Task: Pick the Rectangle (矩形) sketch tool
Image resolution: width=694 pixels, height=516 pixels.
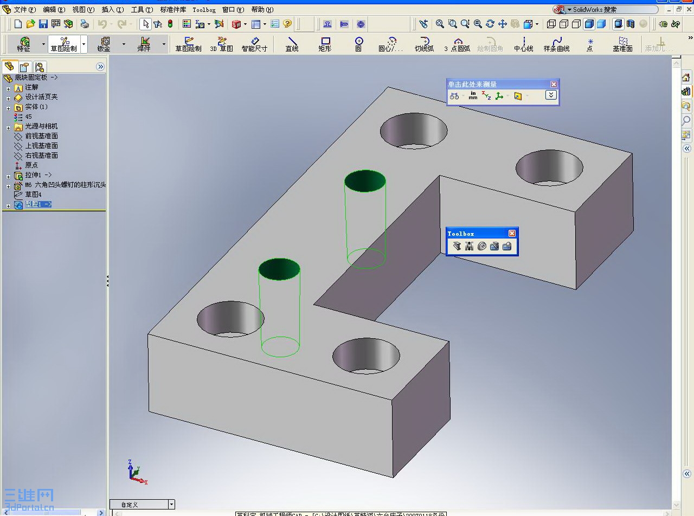Action: pyautogui.click(x=325, y=44)
